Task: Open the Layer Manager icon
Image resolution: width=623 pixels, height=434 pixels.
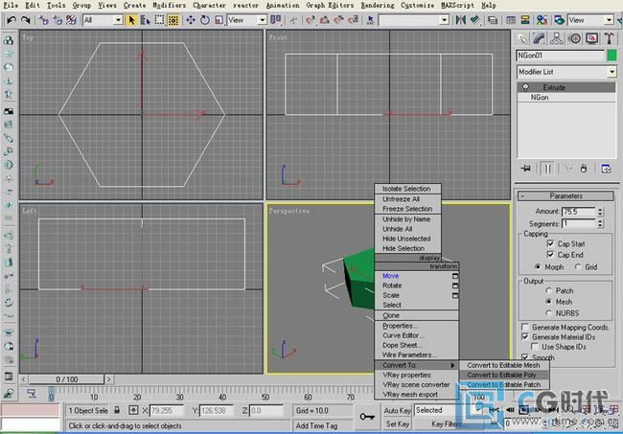Action: (x=493, y=20)
